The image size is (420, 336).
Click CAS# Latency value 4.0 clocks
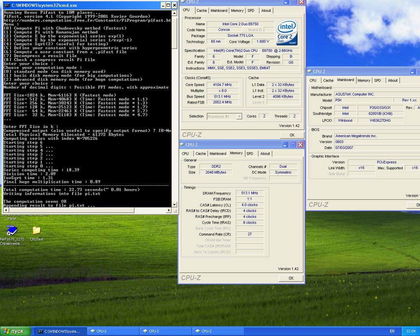(249, 205)
